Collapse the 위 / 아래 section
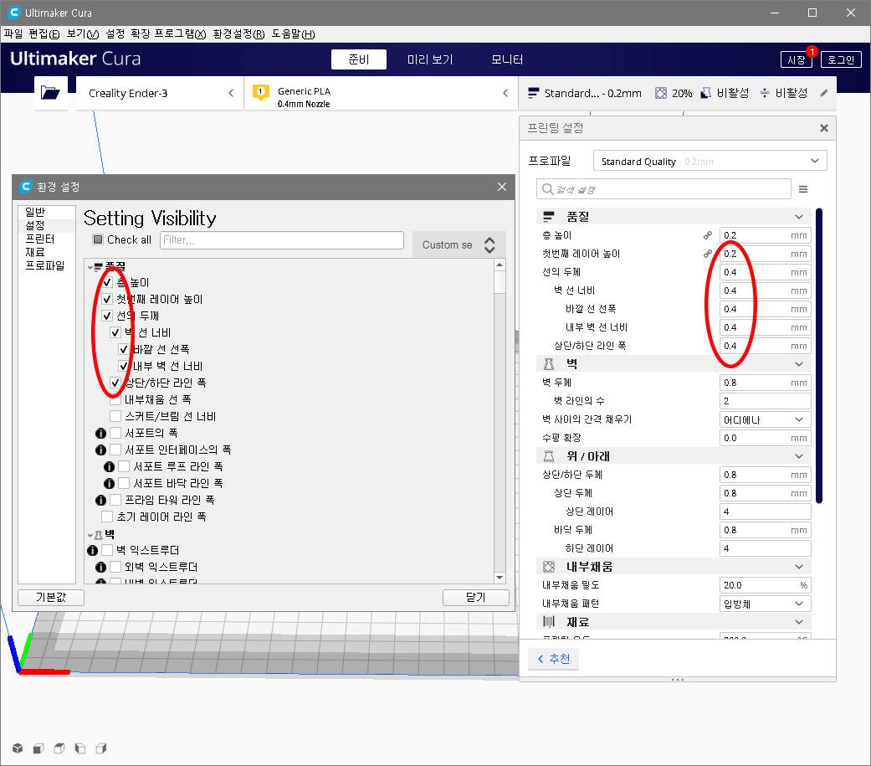This screenshot has width=871, height=766. point(674,456)
